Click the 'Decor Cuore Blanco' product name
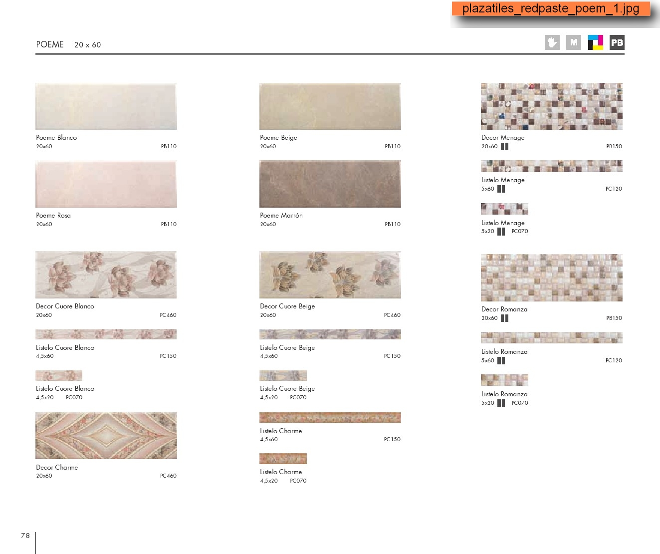 (65, 306)
